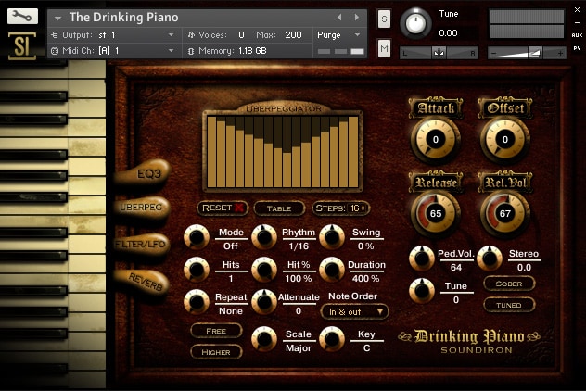Switch to the EQ3 tab
Screen dimensions: 586x391
pyautogui.click(x=144, y=173)
